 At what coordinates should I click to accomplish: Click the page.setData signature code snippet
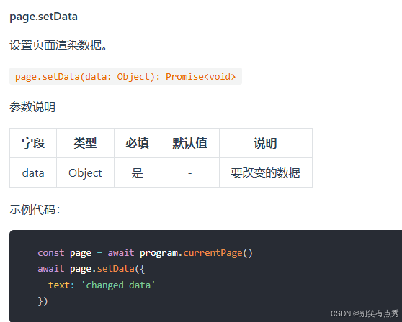(x=125, y=76)
